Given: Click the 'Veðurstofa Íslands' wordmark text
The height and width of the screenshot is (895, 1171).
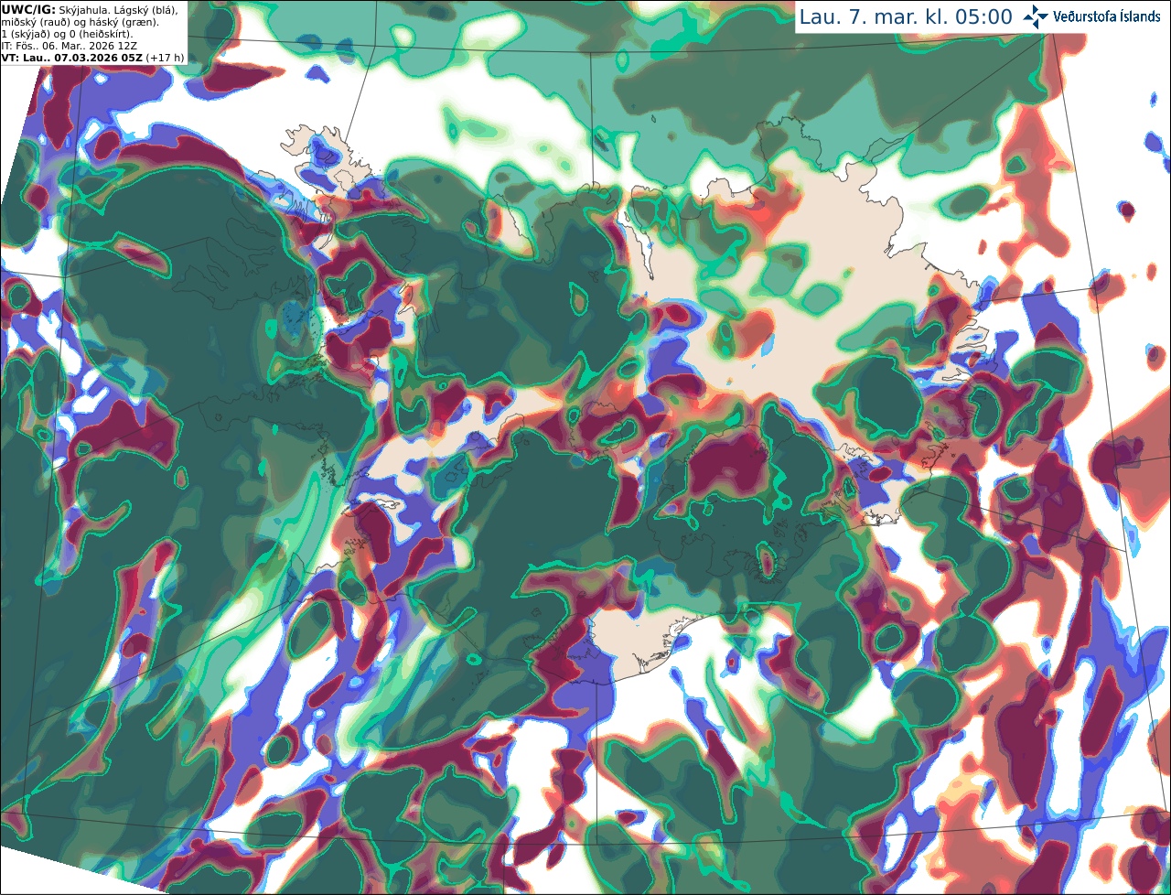Looking at the screenshot, I should click(x=1107, y=16).
